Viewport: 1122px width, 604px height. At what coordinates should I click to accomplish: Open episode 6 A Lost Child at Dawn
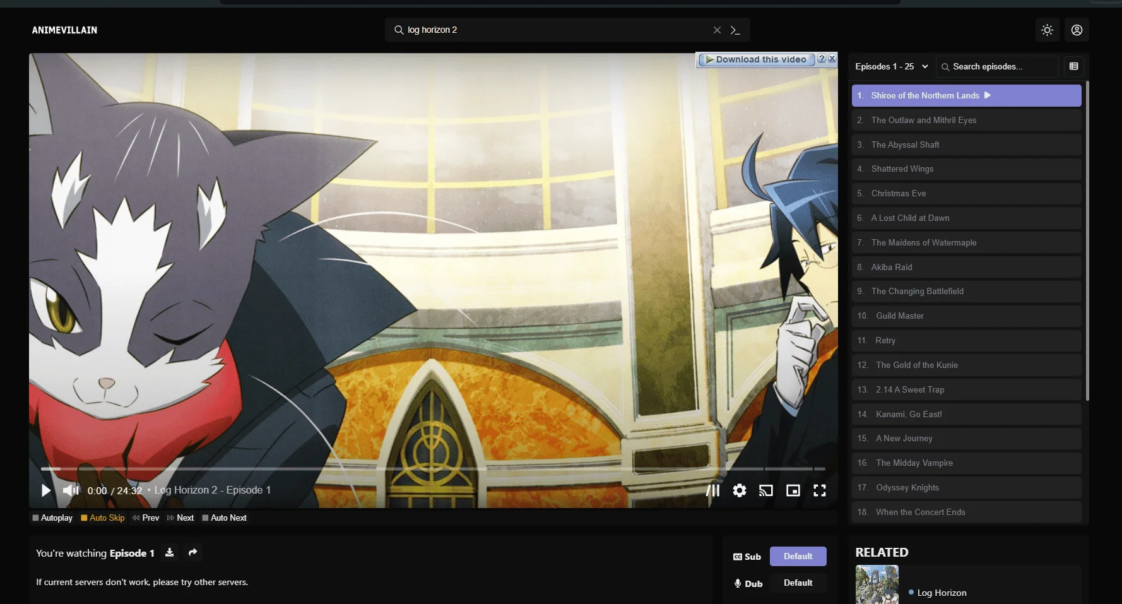[966, 218]
